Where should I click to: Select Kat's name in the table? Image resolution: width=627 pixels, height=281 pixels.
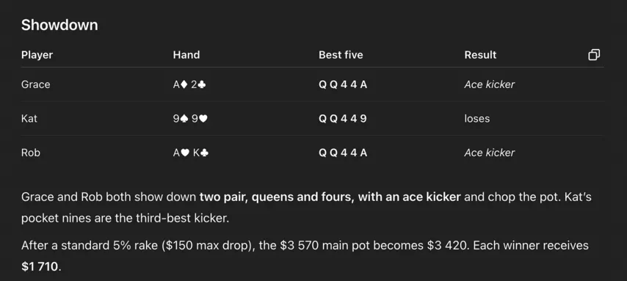(29, 119)
